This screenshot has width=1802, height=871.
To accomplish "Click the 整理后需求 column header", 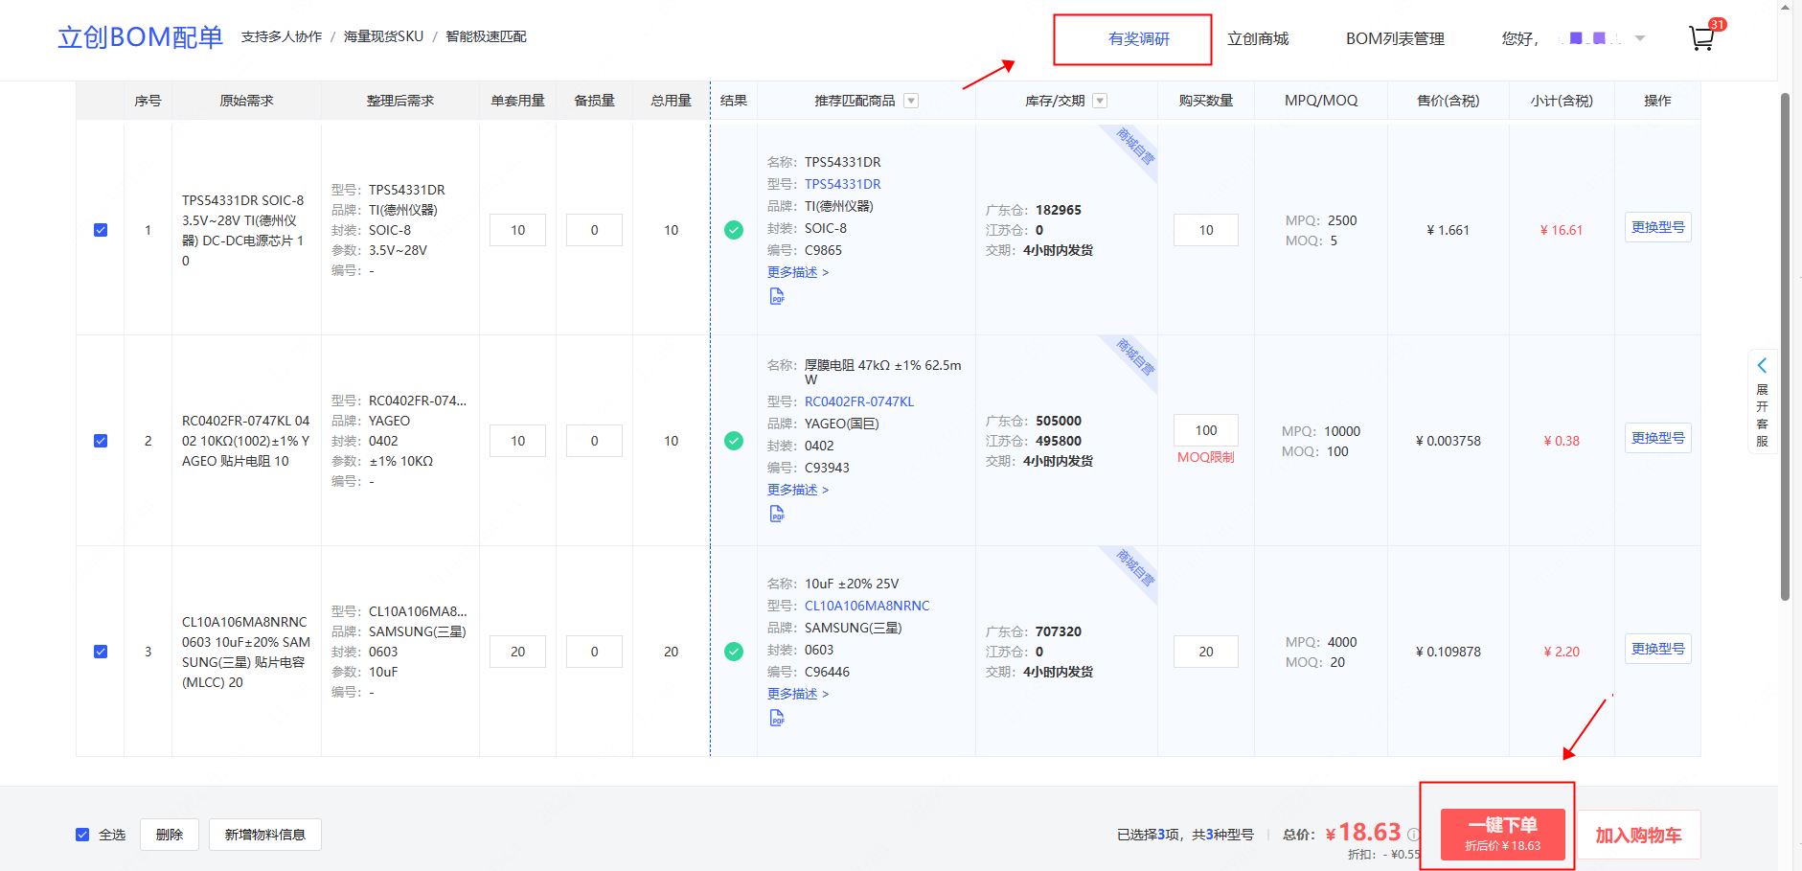I will point(400,101).
